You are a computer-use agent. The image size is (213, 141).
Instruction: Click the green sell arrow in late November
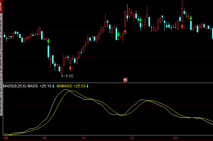118,35
